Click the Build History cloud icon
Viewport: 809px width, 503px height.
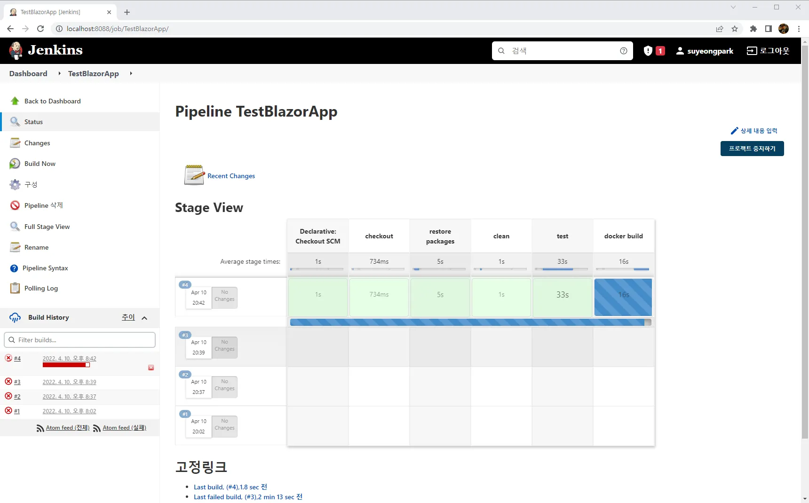point(15,318)
